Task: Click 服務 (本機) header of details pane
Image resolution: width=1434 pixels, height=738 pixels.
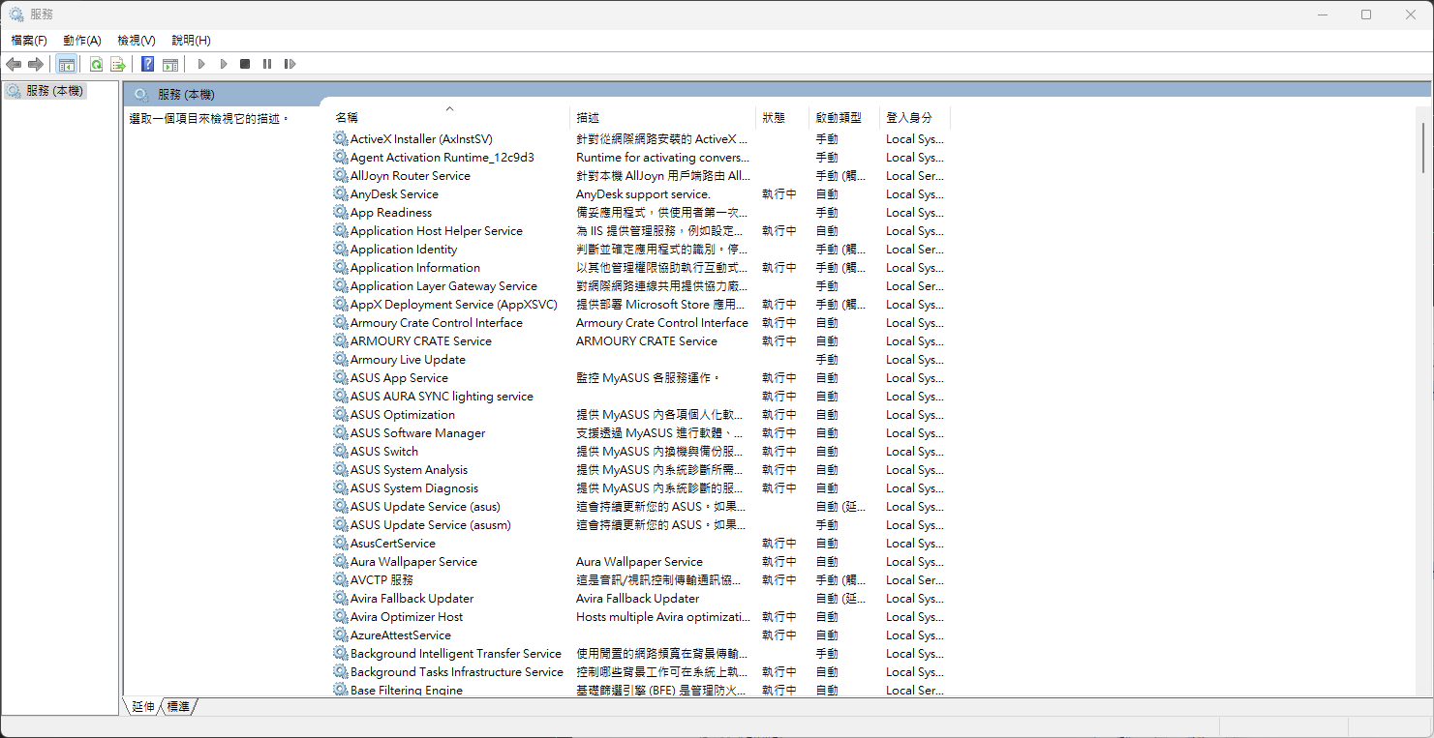Action: (186, 95)
